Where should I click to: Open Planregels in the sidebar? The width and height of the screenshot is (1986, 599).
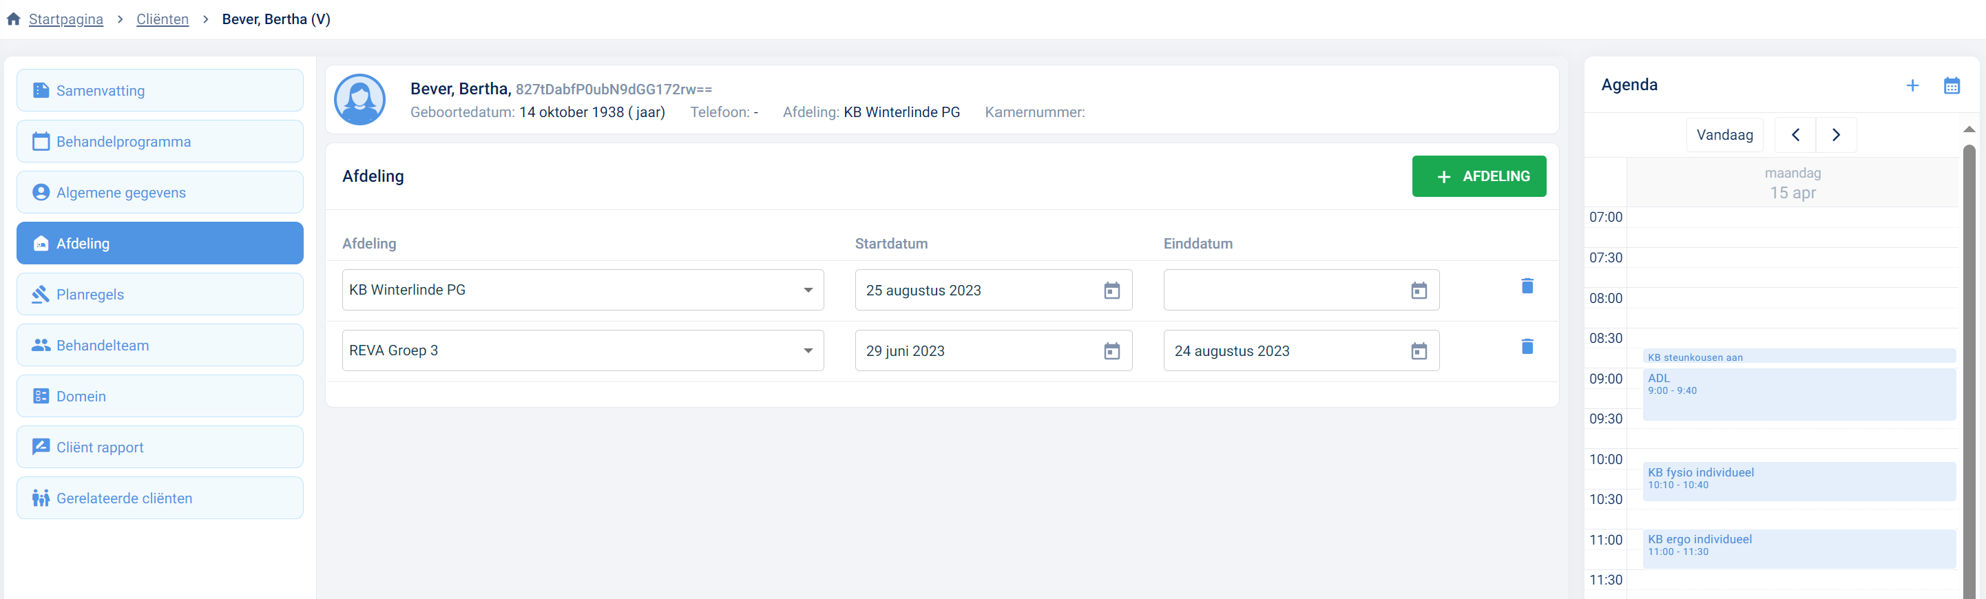point(160,294)
